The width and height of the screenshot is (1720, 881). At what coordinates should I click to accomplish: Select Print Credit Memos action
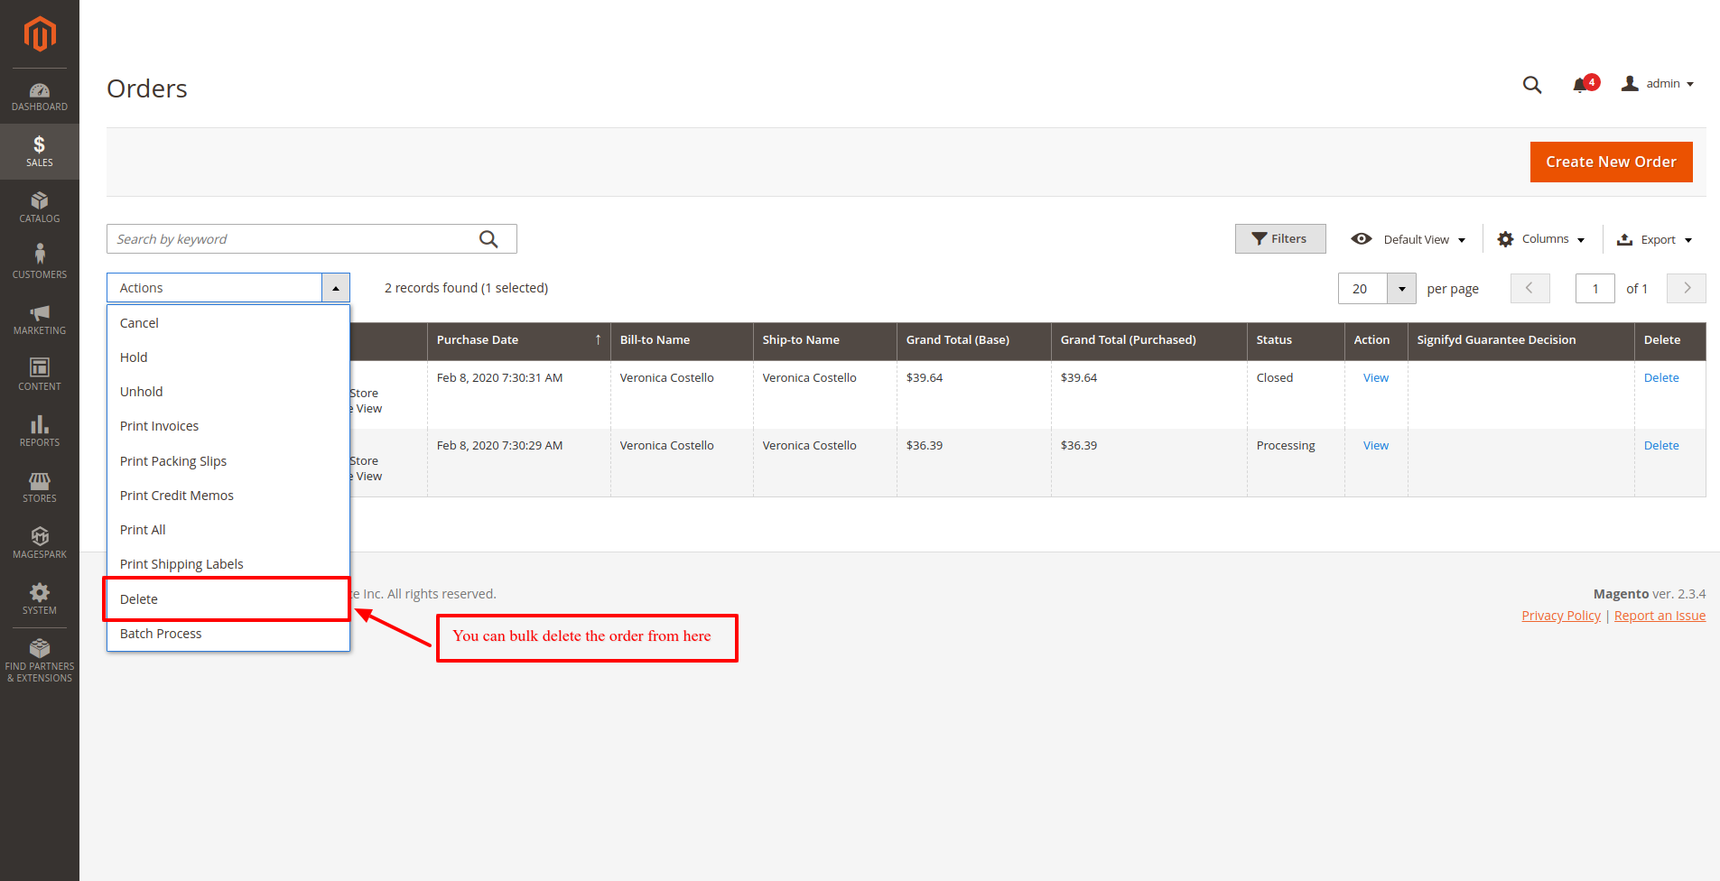tap(228, 496)
